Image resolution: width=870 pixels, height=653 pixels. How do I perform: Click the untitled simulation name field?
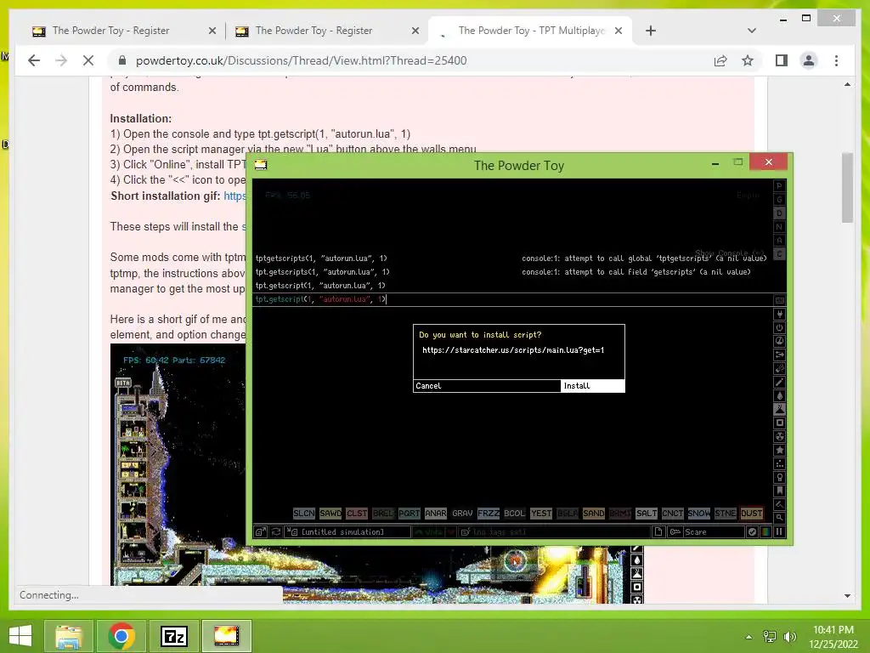tap(347, 532)
